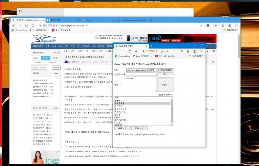Click more link beside Whats On
This screenshot has height=166, width=259.
(56, 108)
